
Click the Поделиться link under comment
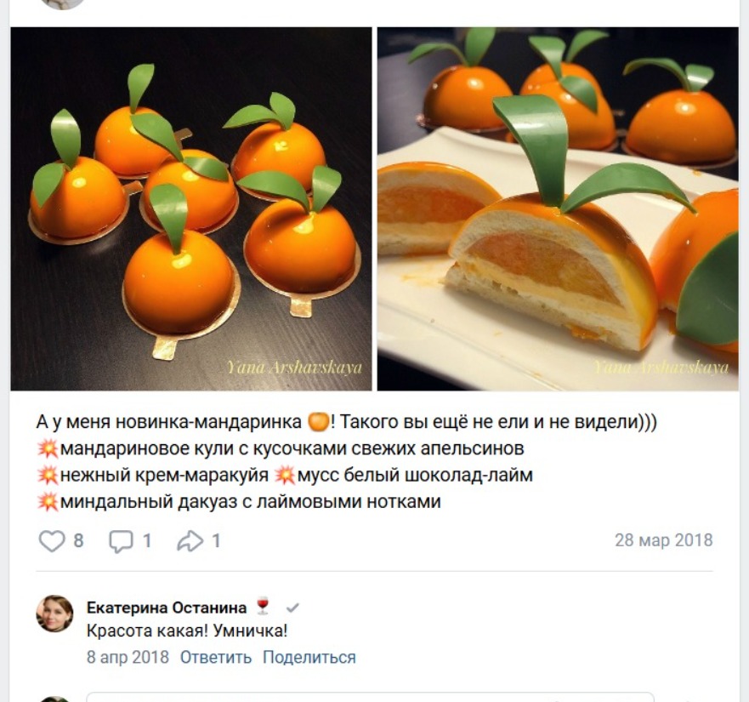(309, 658)
